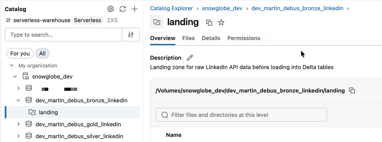Open dev_martin_debus_bronze_linkedin breadcrumb link

pos(297,8)
